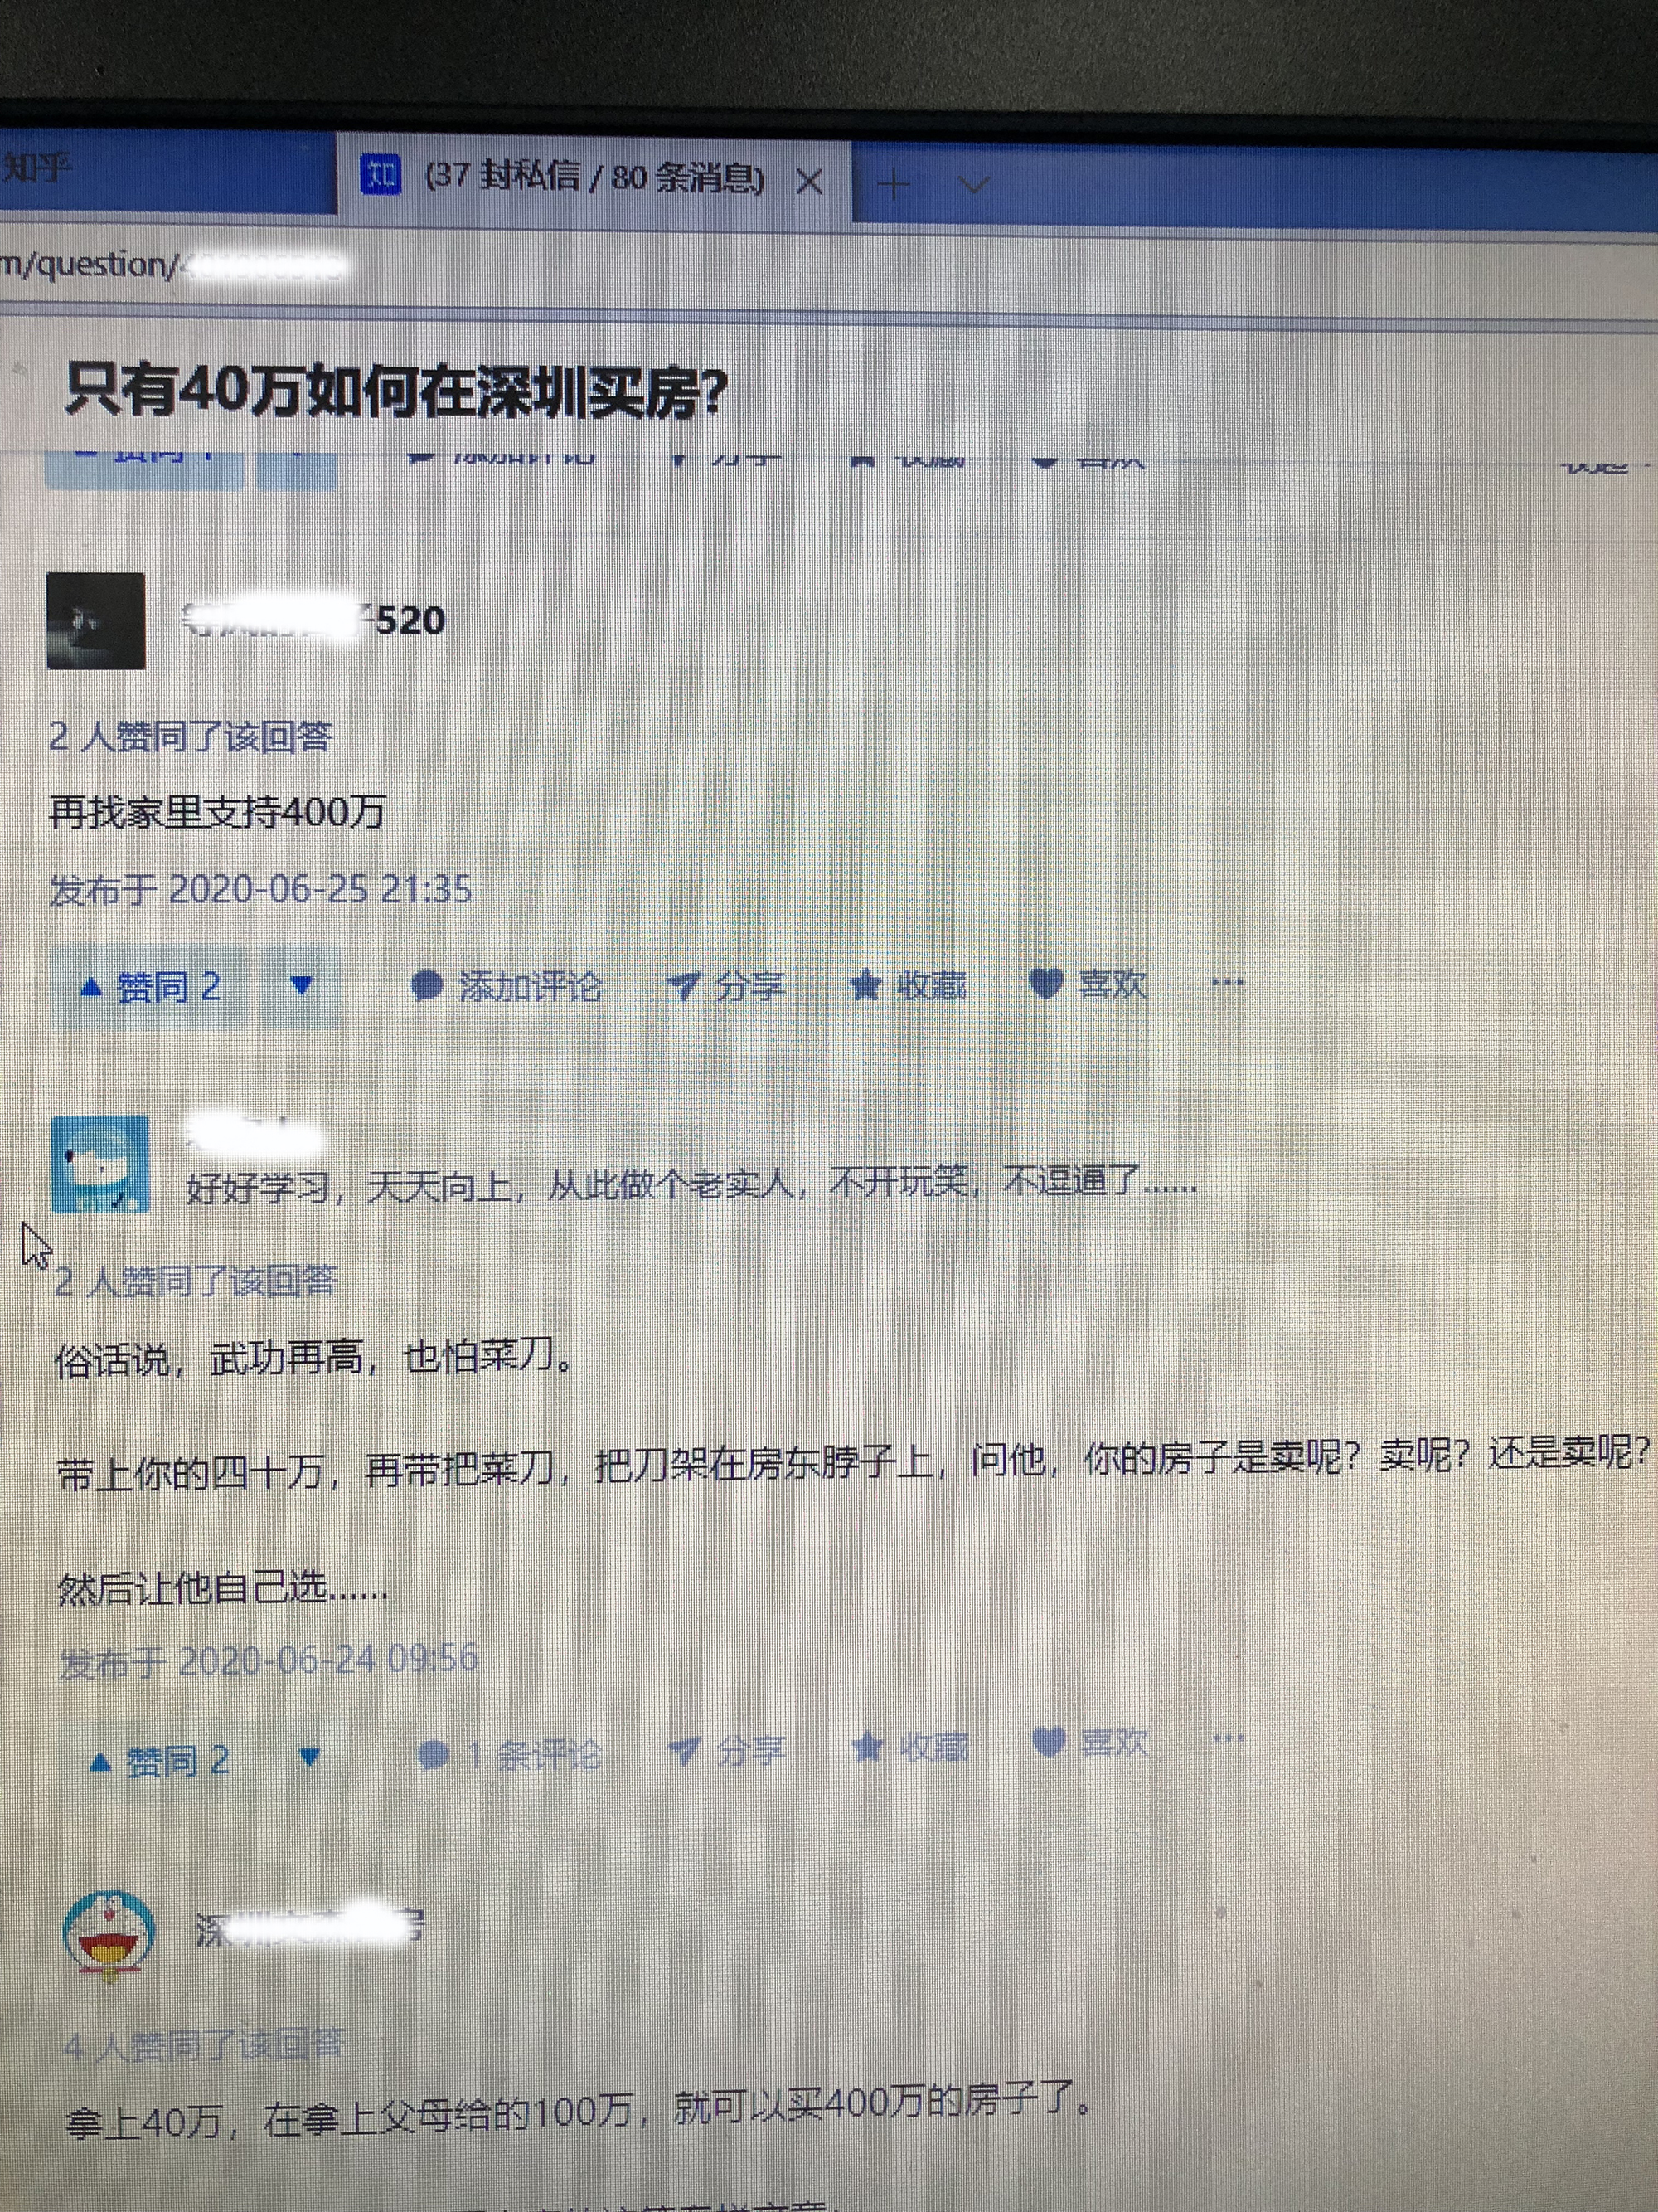Image resolution: width=1658 pixels, height=2212 pixels.
Task: Open the Doraemon avatar user profile
Action: 109,1935
